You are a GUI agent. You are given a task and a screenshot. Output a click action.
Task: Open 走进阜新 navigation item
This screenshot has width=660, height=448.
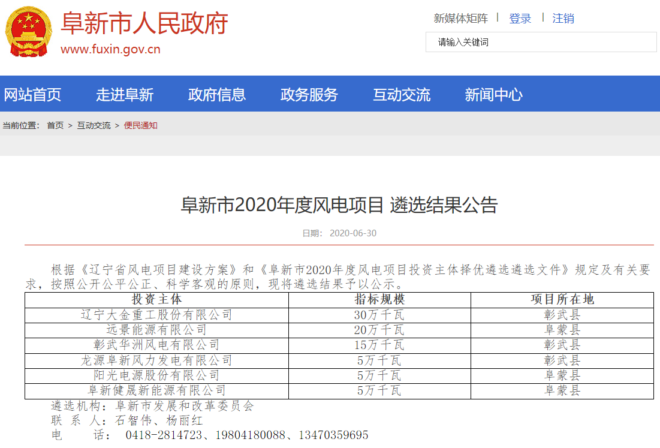(125, 94)
